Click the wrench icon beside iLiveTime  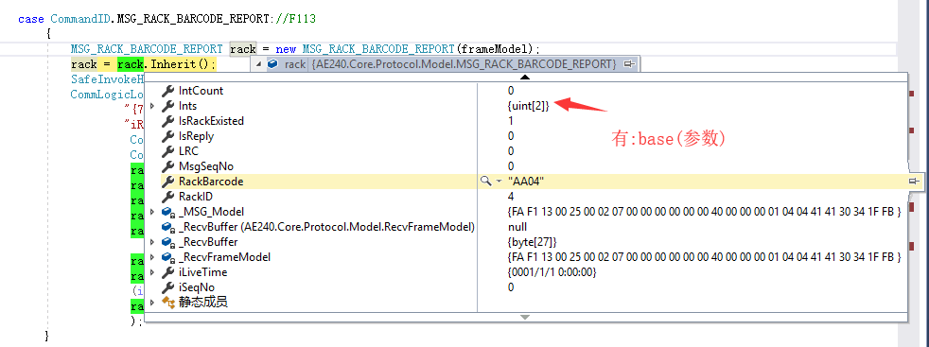pyautogui.click(x=167, y=272)
